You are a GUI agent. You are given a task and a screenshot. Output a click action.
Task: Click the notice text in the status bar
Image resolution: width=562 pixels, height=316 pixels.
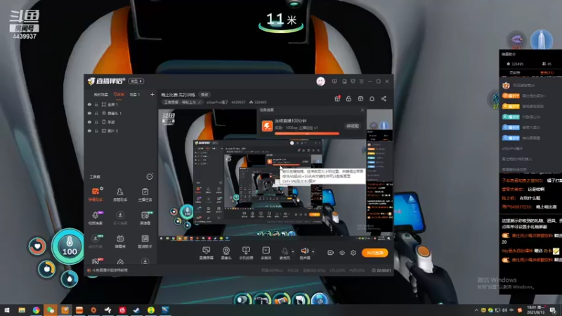coord(110,270)
